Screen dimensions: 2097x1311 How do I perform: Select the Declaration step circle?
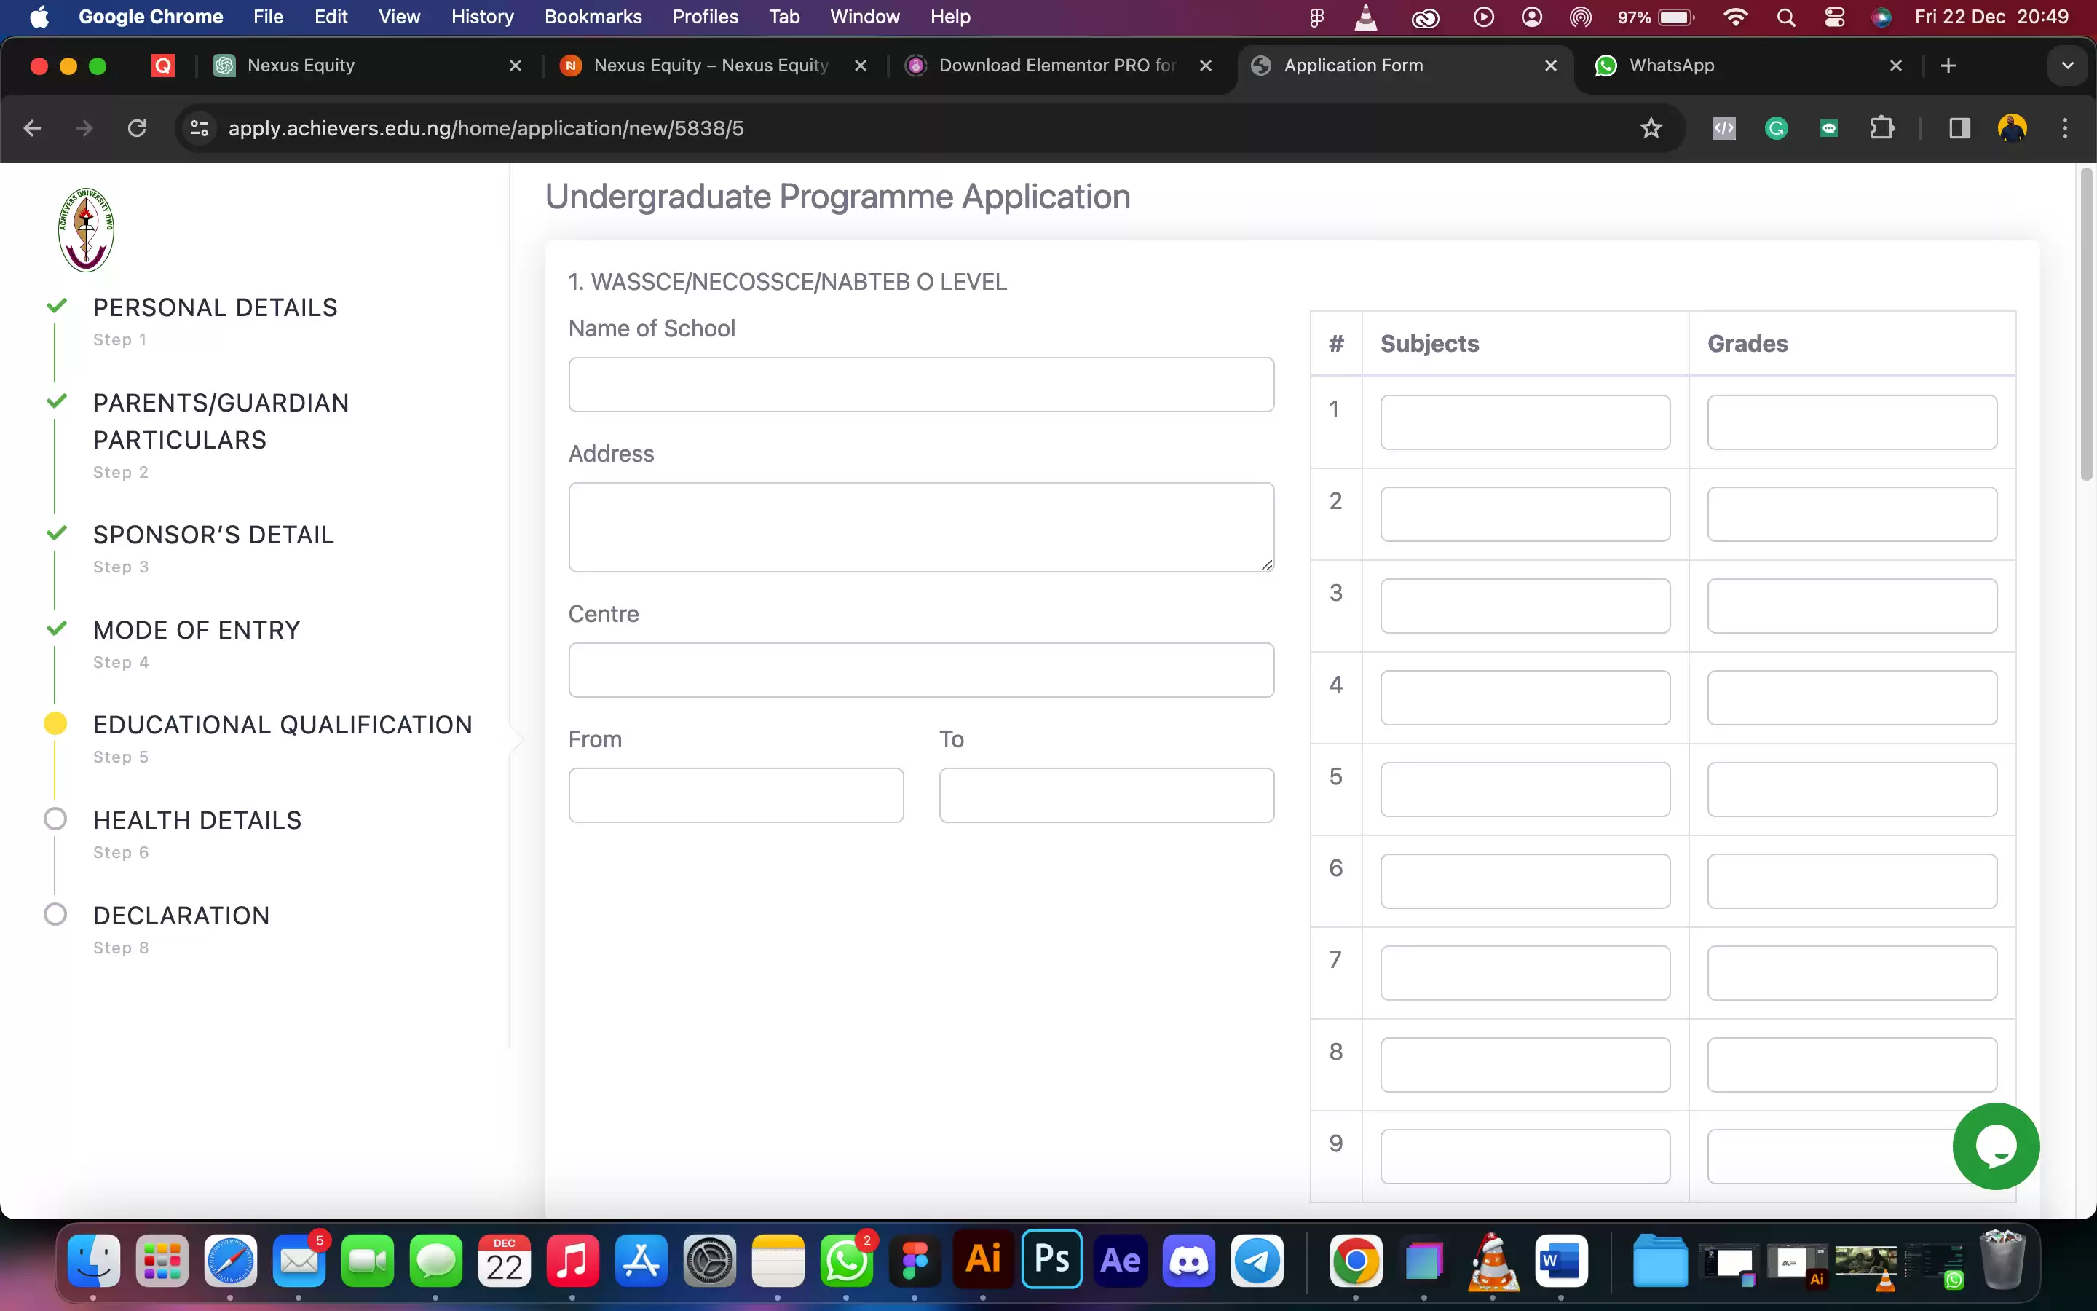55,915
